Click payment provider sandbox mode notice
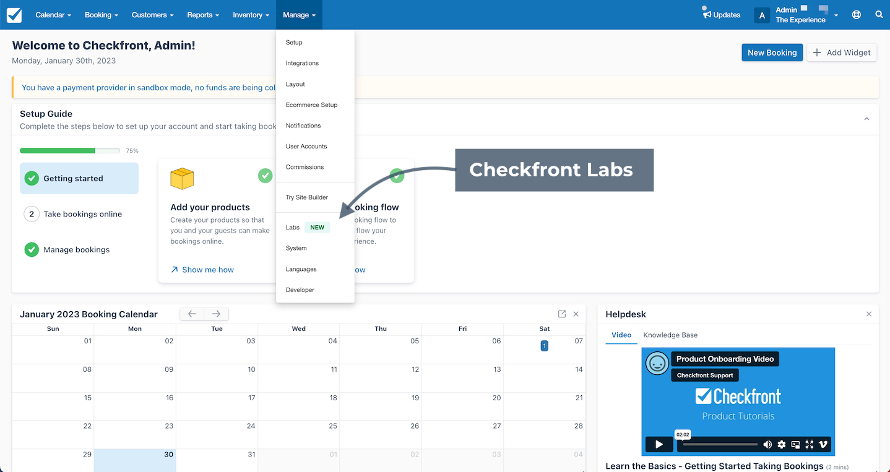The height and width of the screenshot is (472, 890). (x=149, y=87)
